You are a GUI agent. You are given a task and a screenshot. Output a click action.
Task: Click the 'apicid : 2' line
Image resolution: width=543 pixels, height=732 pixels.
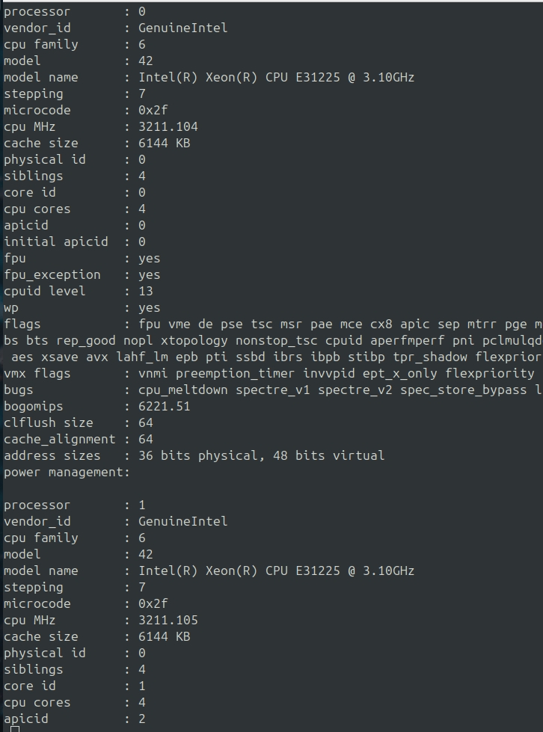click(75, 719)
